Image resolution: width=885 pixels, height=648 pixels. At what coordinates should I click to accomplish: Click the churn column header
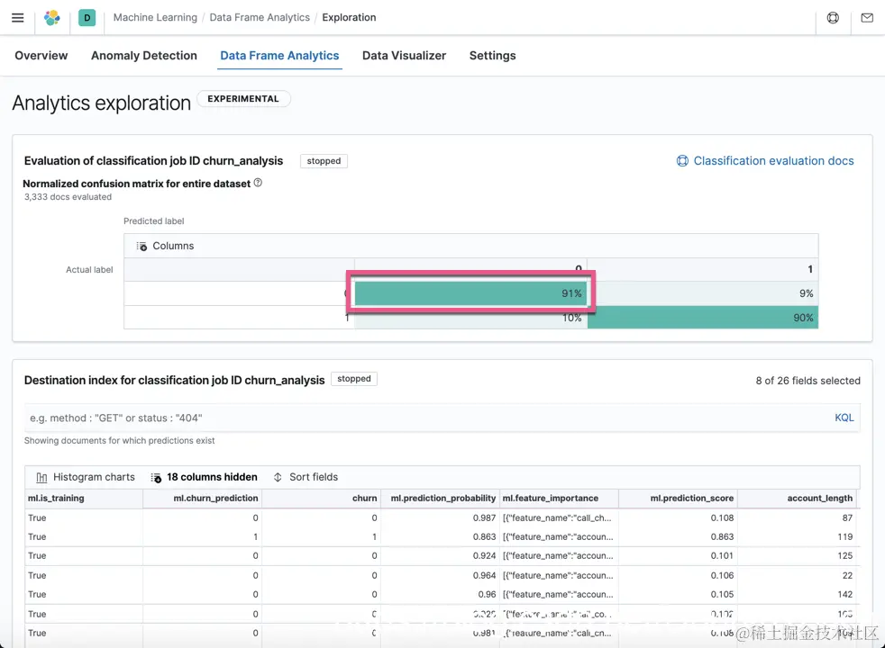321,498
